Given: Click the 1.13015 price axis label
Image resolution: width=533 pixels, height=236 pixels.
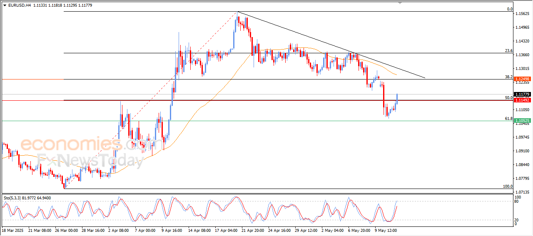Looking at the screenshot, I should click(522, 69).
